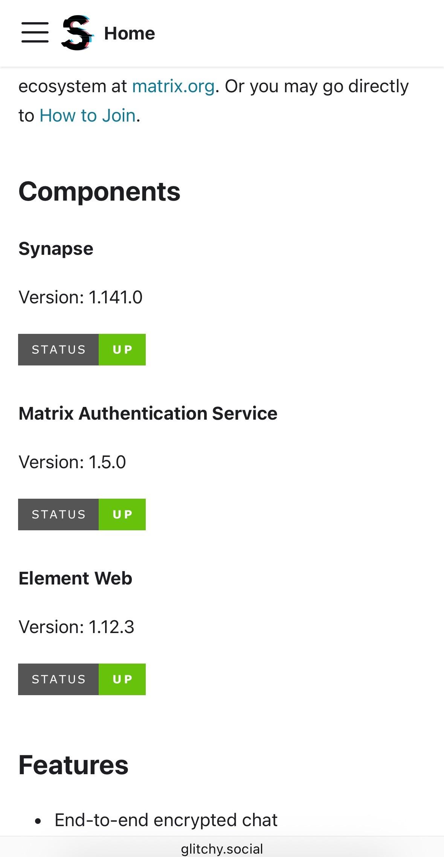Viewport: 444px width, 857px height.
Task: Open the matrix.org link
Action: pos(173,86)
